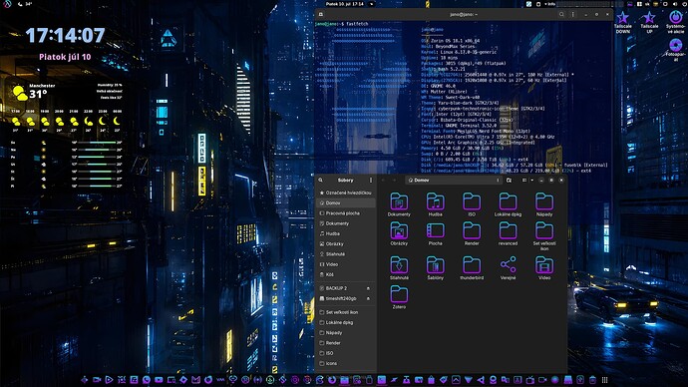The image size is (688, 387).
Task: Open the Render folder icon in grid
Action: [x=472, y=230]
